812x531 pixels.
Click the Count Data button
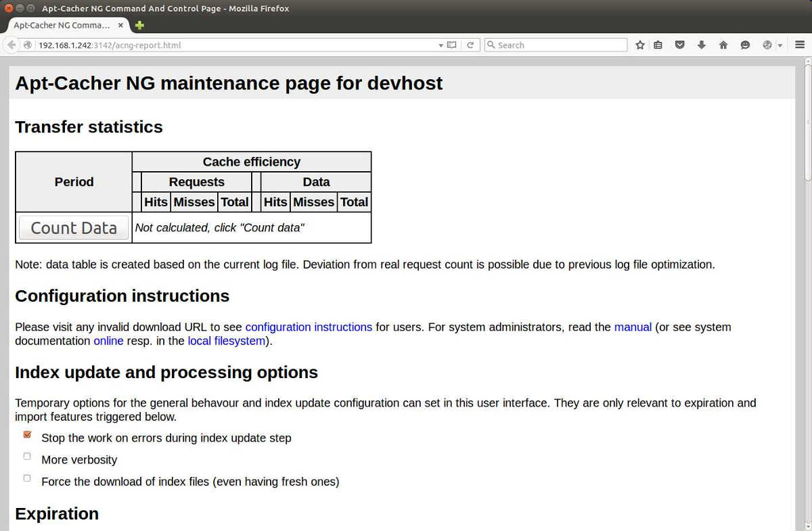74,228
